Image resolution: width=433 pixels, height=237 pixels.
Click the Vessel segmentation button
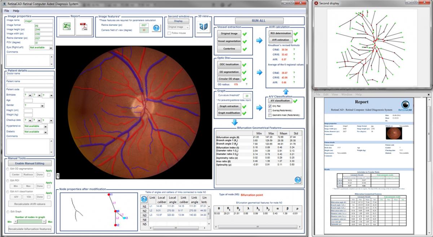[229, 41]
